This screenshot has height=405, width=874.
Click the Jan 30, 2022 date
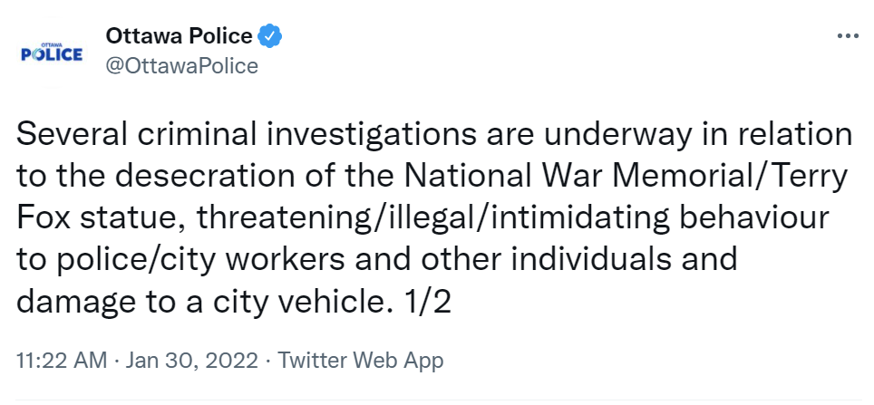191,361
